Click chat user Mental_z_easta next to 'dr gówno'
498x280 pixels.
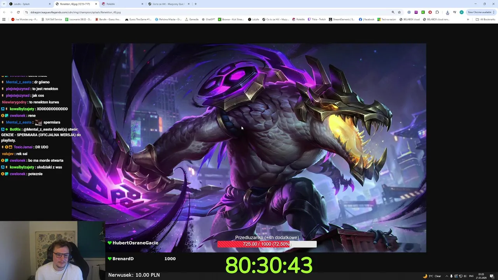(x=18, y=82)
